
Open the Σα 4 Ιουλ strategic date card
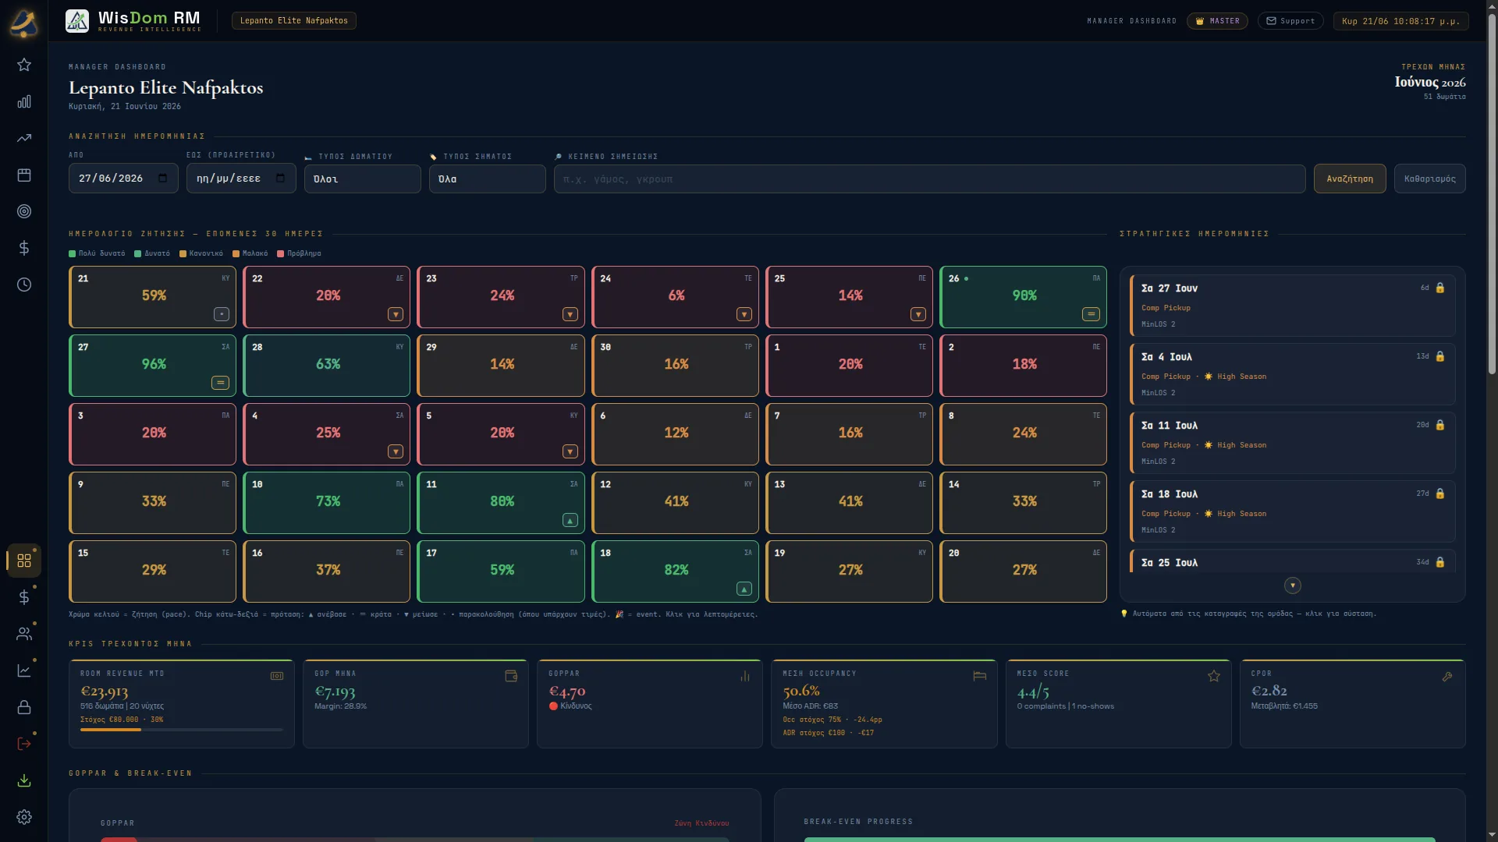click(x=1292, y=374)
